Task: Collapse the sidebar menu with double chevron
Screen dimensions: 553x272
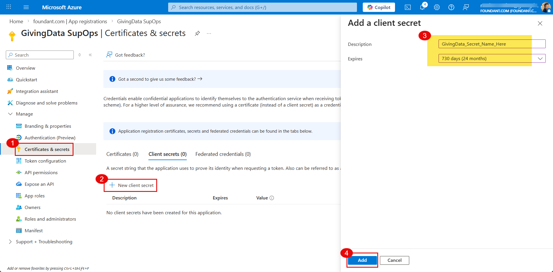Action: pos(90,55)
